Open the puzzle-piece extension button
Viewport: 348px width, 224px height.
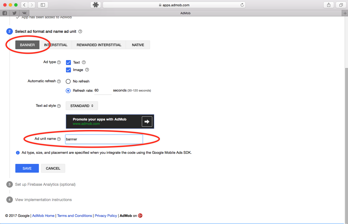(96, 5)
